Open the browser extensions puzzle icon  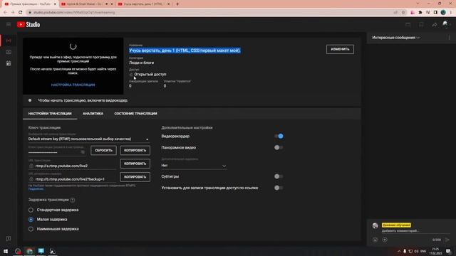[420, 13]
